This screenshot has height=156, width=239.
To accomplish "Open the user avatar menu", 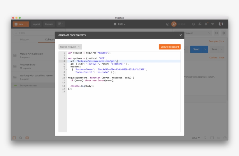I will pyautogui.click(x=221, y=24).
